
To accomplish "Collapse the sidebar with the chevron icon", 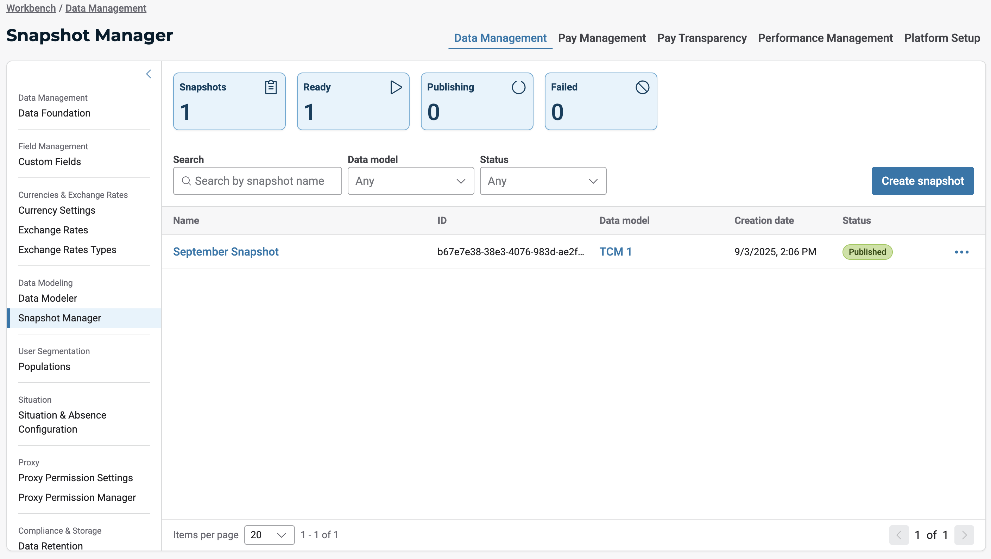I will [149, 74].
